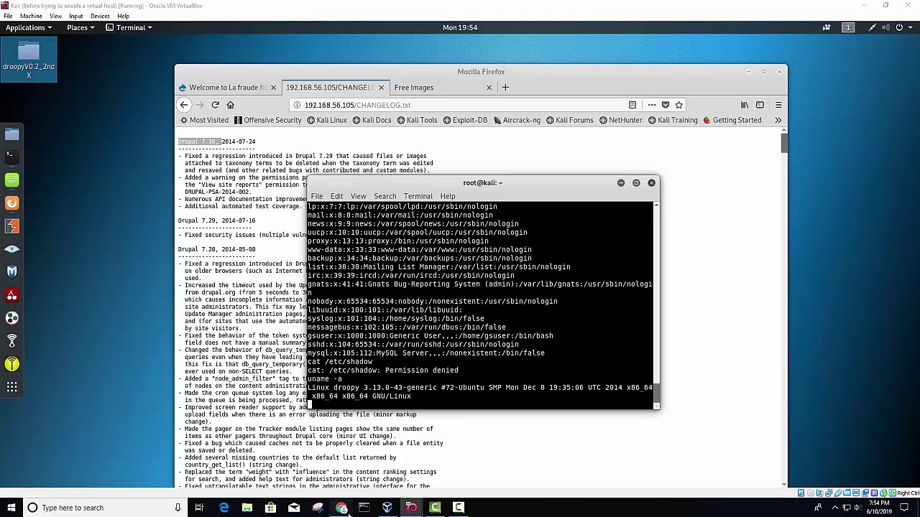
Task: Open Places menu in top bar
Action: pyautogui.click(x=80, y=27)
